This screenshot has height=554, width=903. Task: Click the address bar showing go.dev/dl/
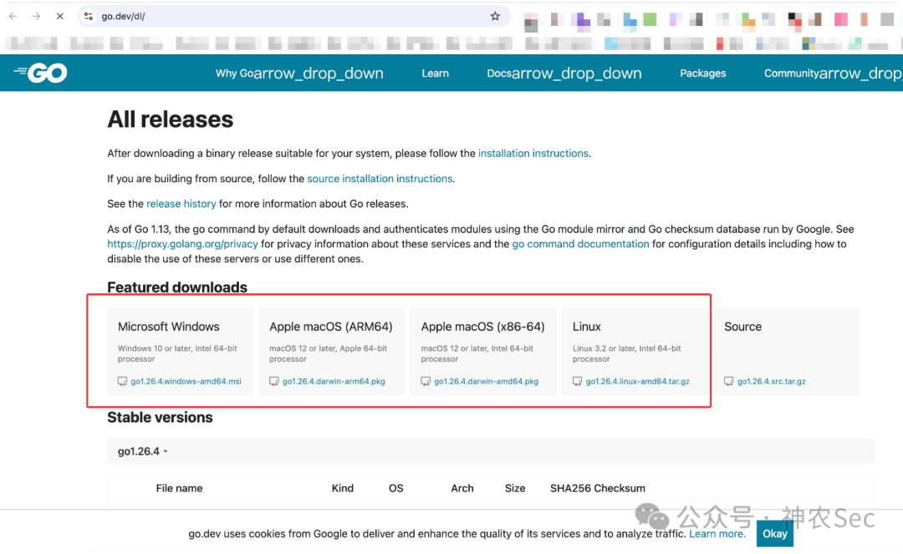[x=293, y=16]
